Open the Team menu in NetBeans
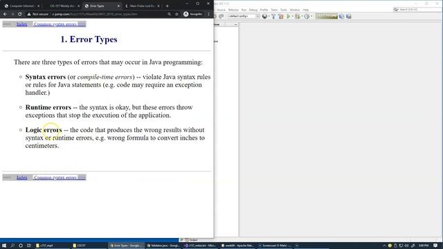The width and height of the screenshot is (443, 249). tap(274, 10)
